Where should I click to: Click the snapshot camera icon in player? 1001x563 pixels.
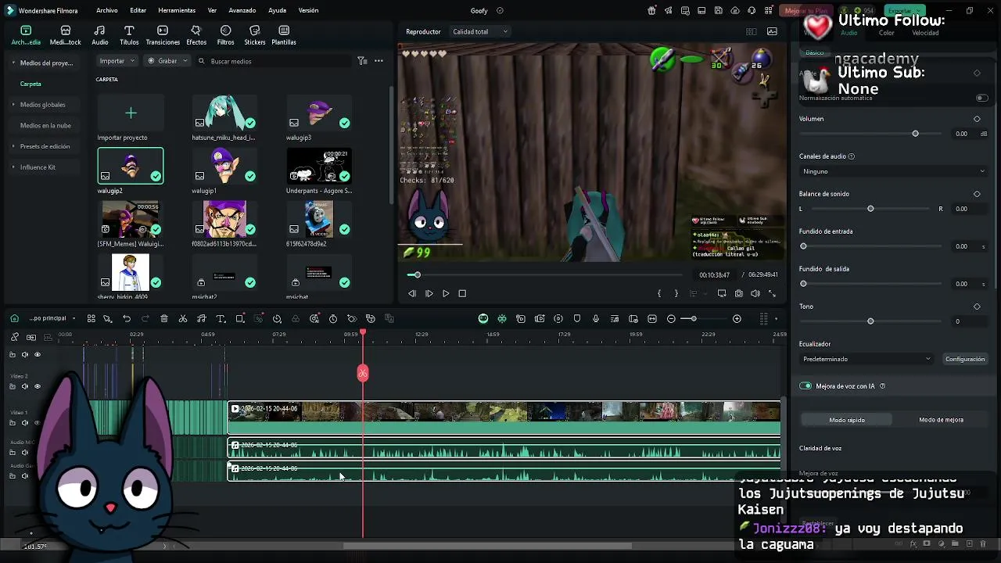tap(739, 293)
